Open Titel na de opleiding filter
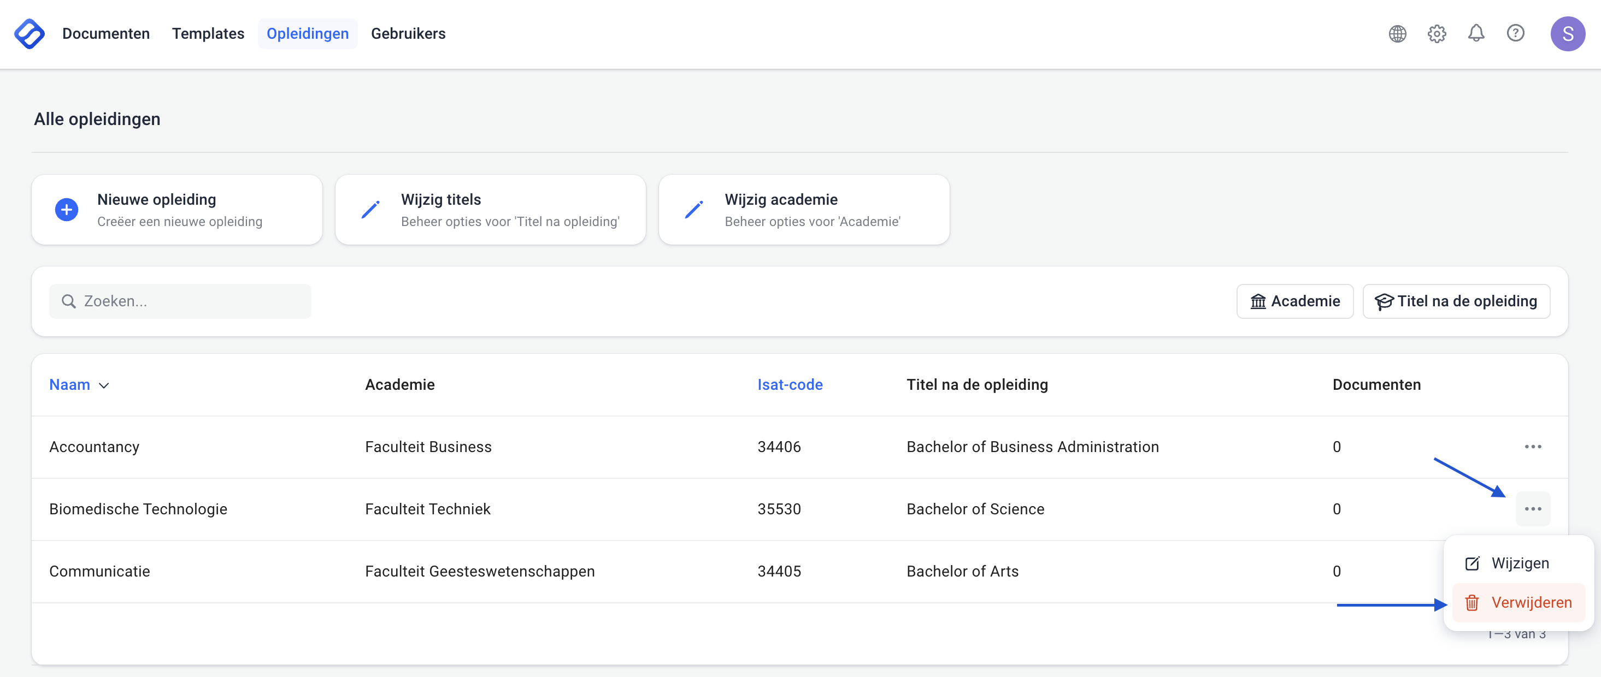Screen dimensions: 1601x677 pyautogui.click(x=1456, y=301)
